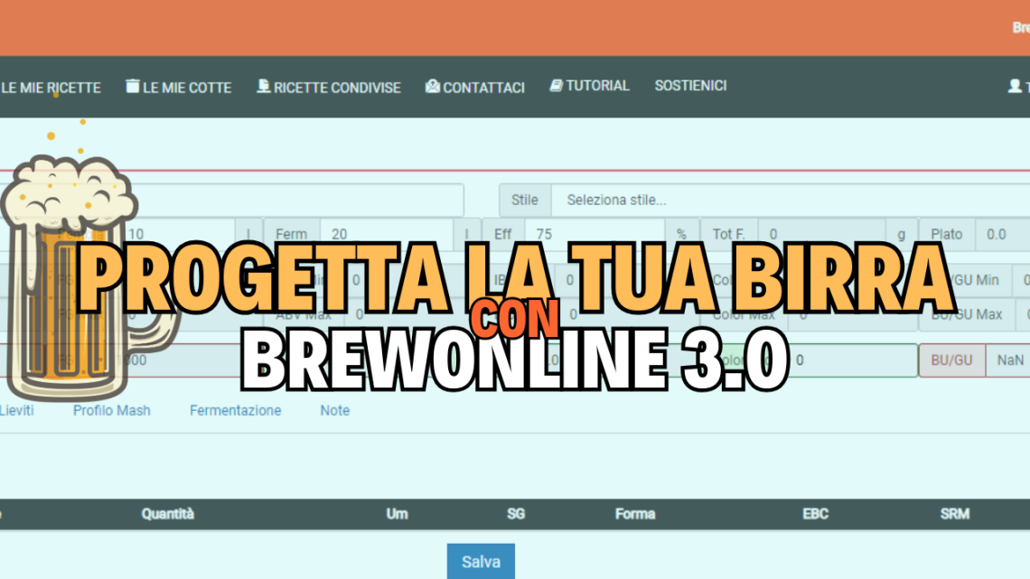Click the Plato value field
Screen dimensions: 1030x579
[1003, 234]
